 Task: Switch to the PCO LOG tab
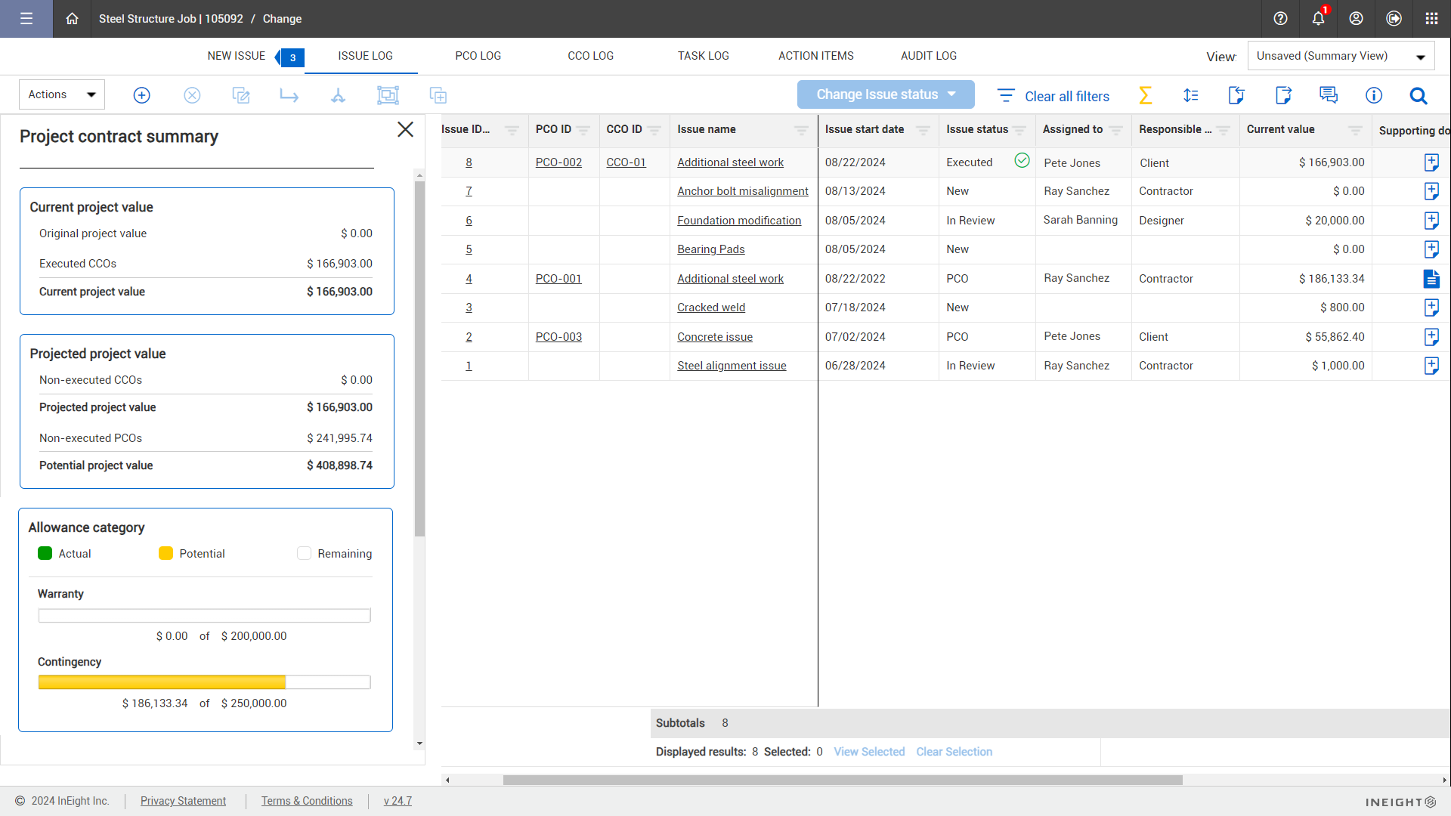(x=478, y=55)
